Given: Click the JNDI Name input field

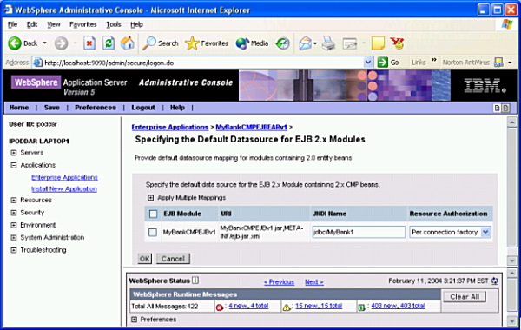Looking at the screenshot, I should pos(359,232).
